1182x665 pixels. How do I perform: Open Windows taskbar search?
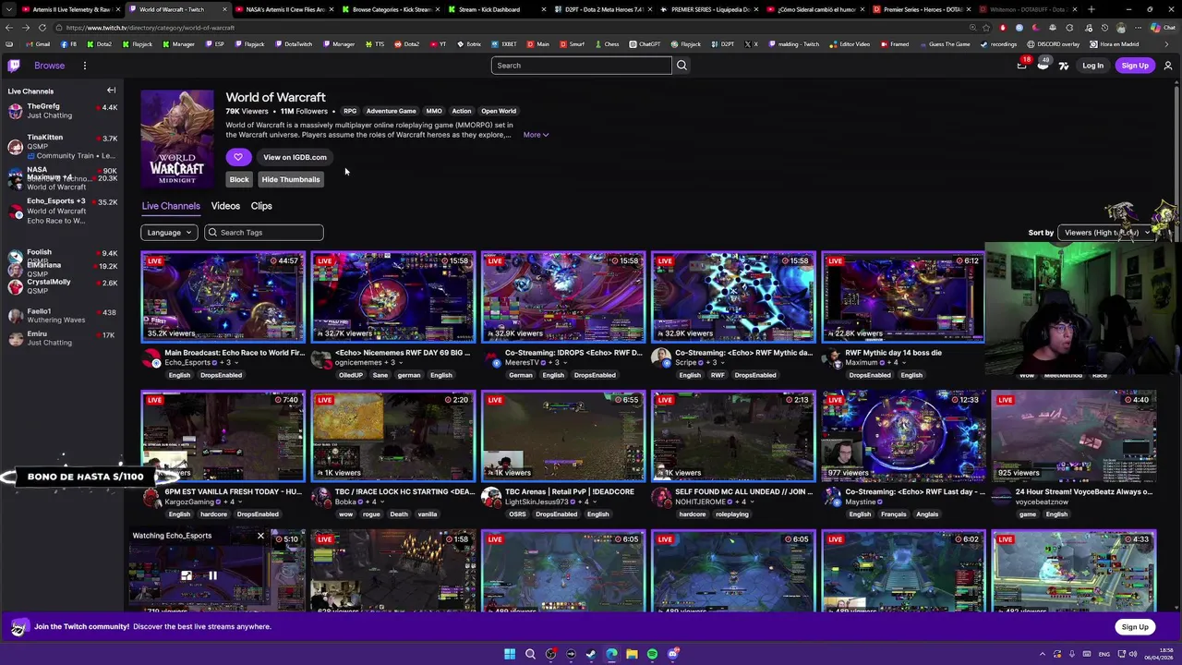tap(530, 654)
